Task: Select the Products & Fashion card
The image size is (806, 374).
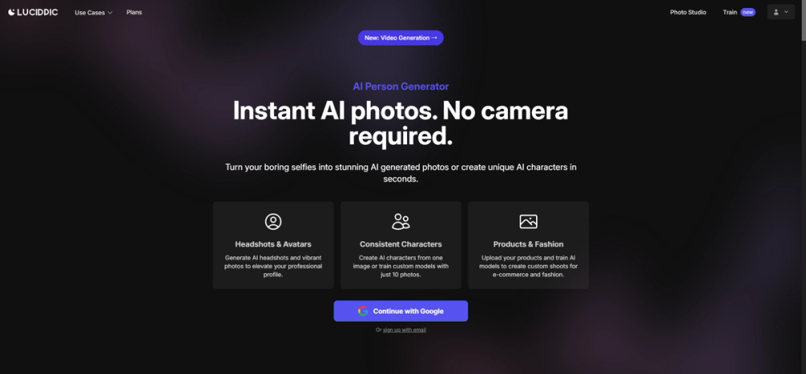Action: point(528,245)
